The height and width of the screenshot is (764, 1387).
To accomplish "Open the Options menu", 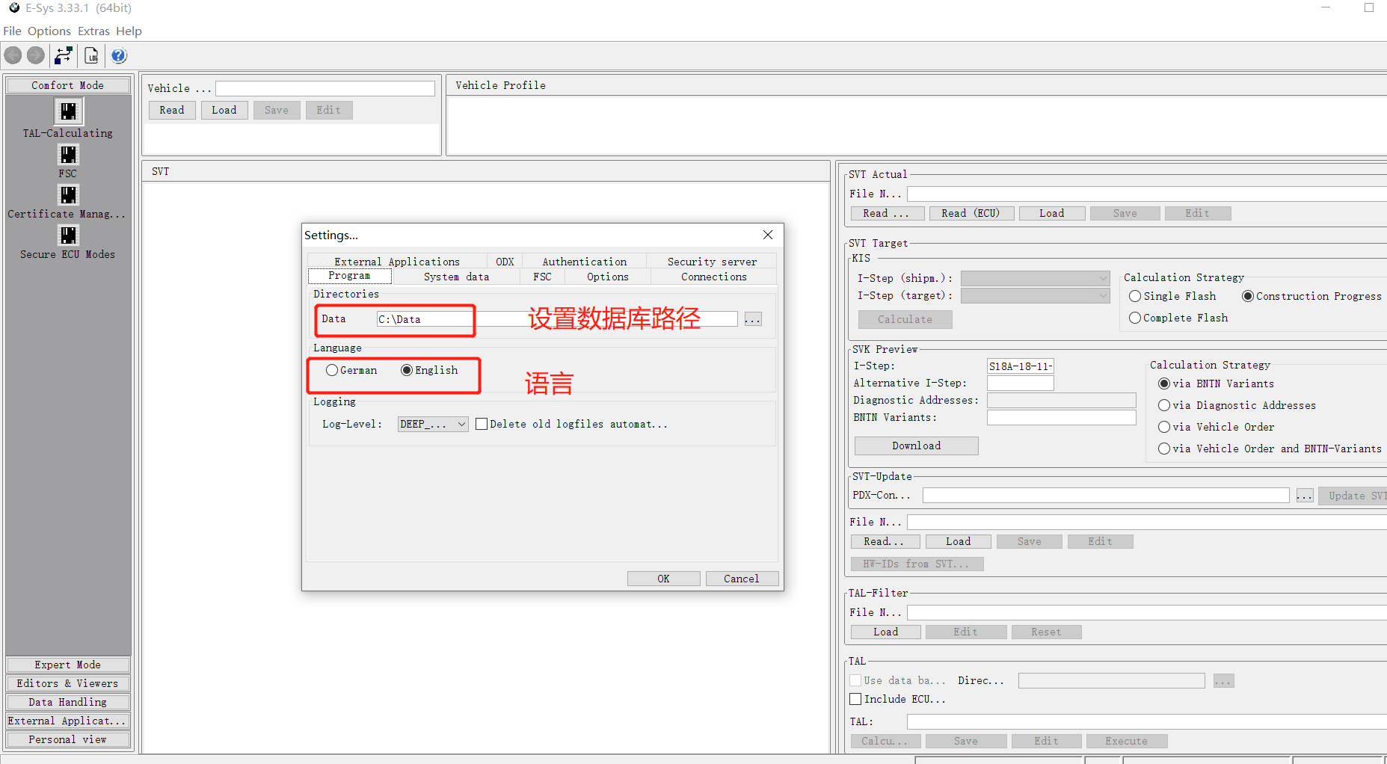I will click(49, 31).
